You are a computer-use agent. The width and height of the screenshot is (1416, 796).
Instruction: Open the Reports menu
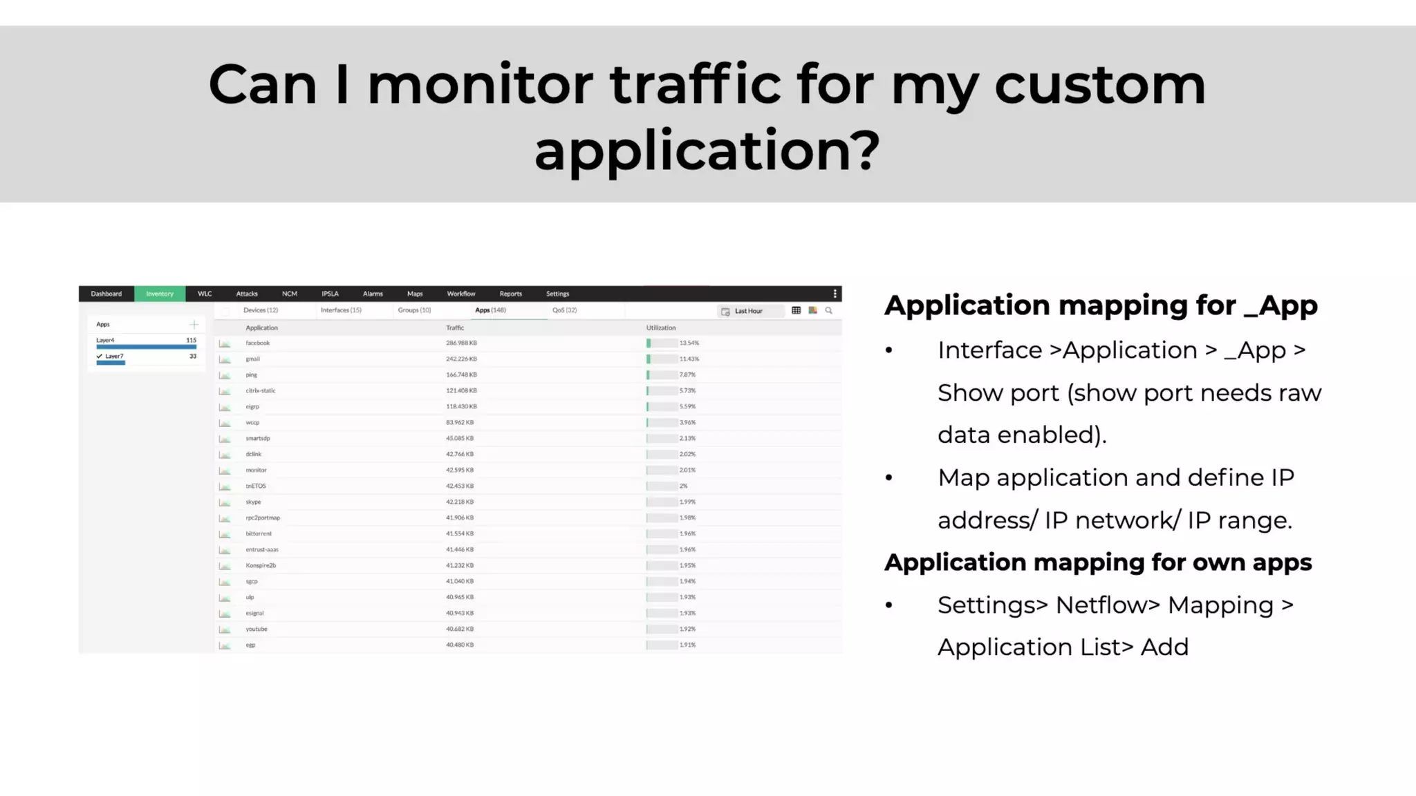pyautogui.click(x=511, y=294)
